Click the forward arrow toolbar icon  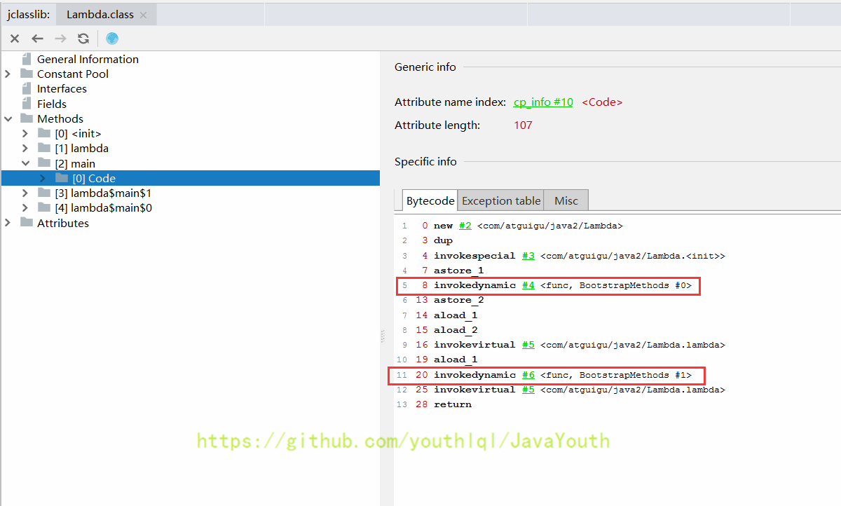(x=60, y=39)
